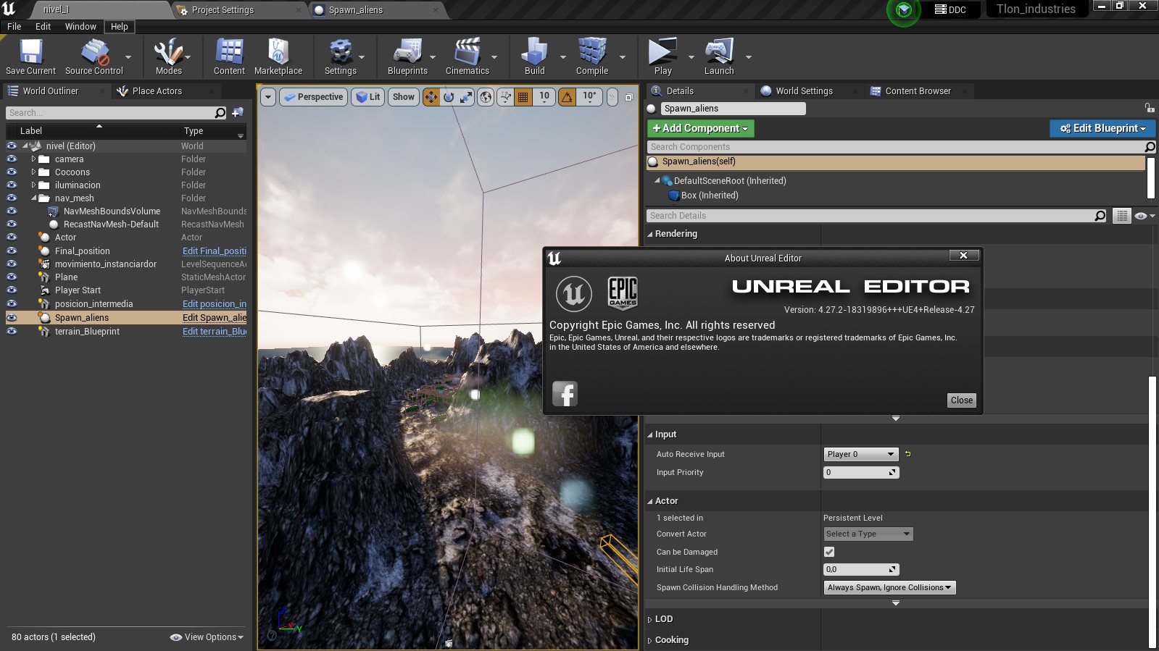Select the translate gizmo in the viewport
The image size is (1159, 651).
click(431, 97)
